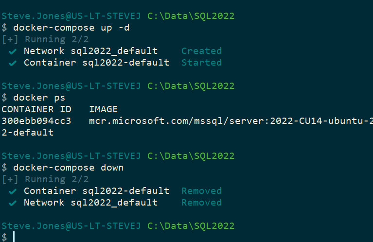Image resolution: width=373 pixels, height=242 pixels.
Task: Click the checkmark beside the Removed network line
Action: coord(13,203)
